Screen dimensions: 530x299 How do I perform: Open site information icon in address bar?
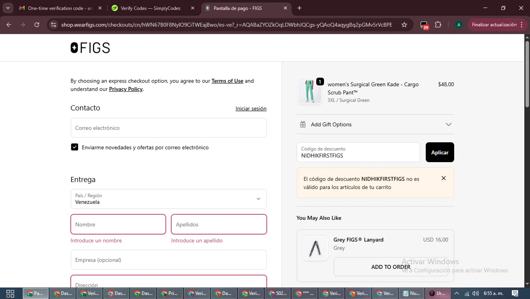54,25
